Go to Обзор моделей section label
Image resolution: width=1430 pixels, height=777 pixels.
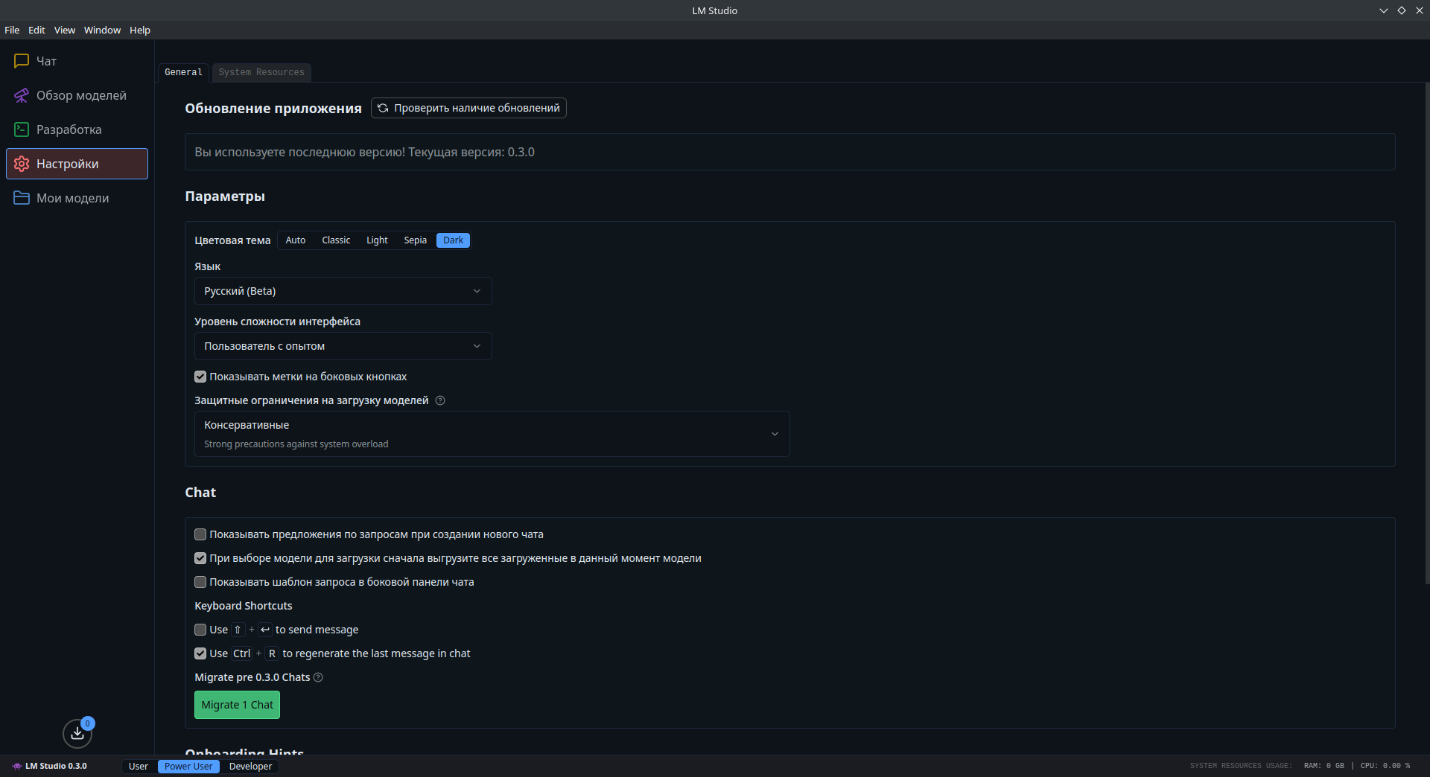(x=81, y=95)
